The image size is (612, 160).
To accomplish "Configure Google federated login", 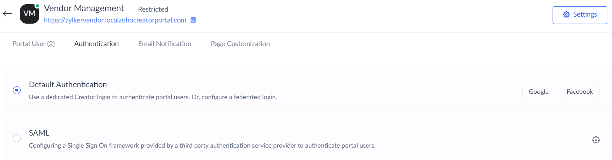I will pos(539,92).
